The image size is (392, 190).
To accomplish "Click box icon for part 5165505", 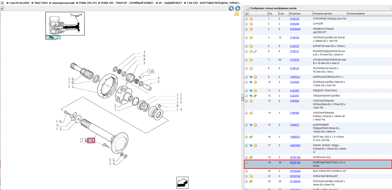I will click(251, 101).
